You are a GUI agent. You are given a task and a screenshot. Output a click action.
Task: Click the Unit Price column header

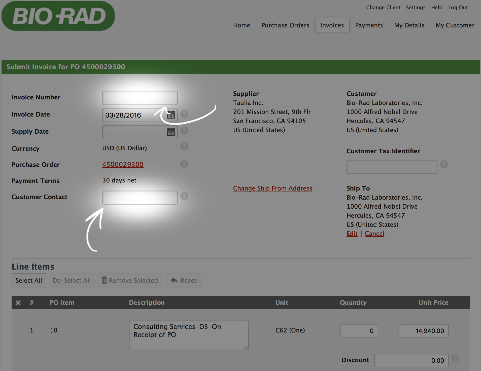pos(434,303)
